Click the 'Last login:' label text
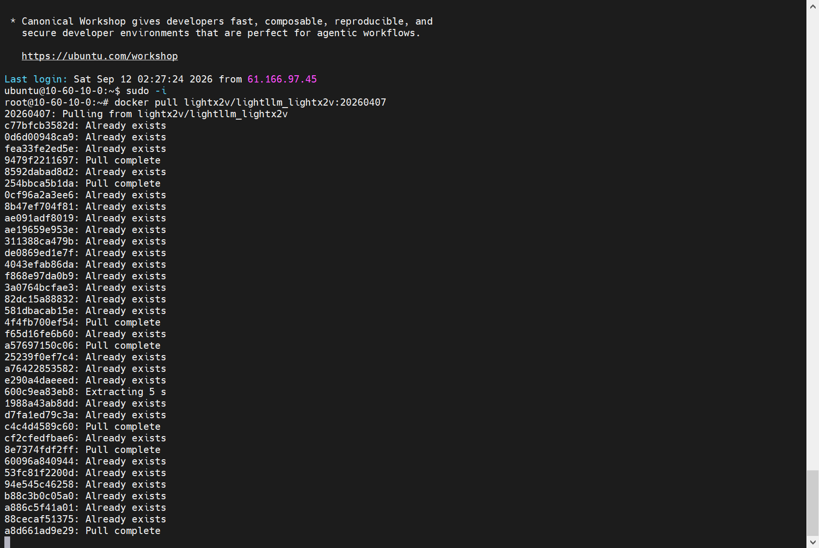819x548 pixels. pyautogui.click(x=36, y=79)
